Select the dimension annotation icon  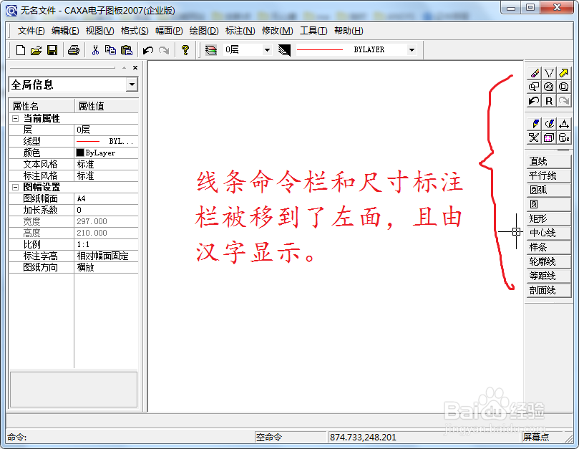click(x=563, y=124)
